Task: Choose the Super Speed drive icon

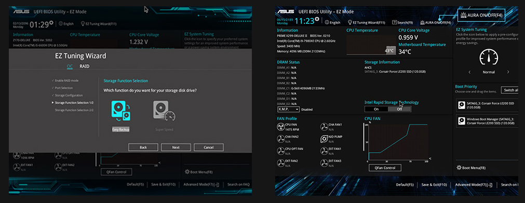Action: click(x=164, y=111)
